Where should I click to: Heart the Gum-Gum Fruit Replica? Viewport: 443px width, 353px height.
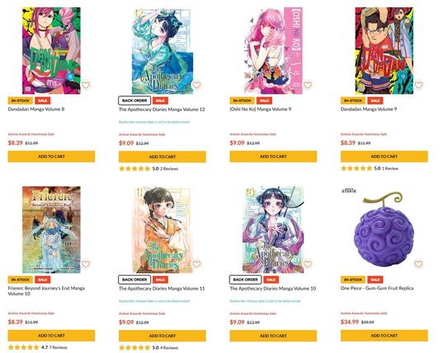[418, 264]
